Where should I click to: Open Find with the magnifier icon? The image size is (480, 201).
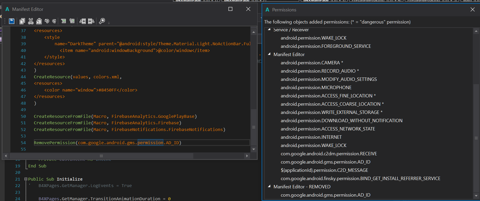pyautogui.click(x=102, y=21)
